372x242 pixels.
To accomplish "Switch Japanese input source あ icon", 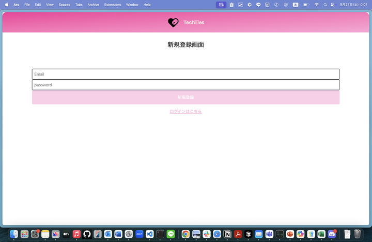I will click(x=296, y=5).
